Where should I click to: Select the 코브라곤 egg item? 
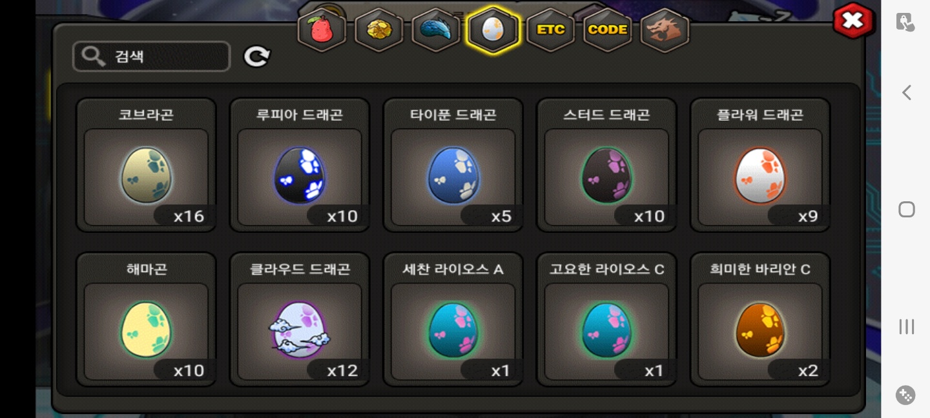click(x=146, y=164)
